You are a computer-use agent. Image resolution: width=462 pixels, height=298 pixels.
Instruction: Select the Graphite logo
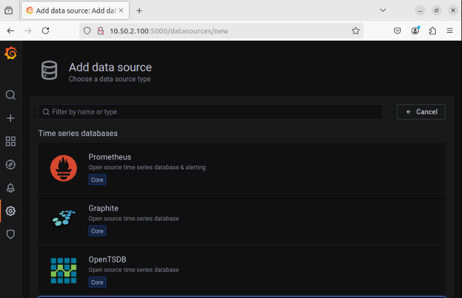pos(64,219)
